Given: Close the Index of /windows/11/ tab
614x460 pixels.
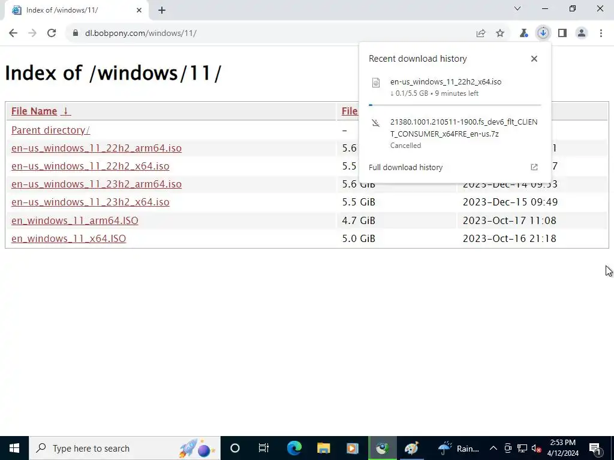Looking at the screenshot, I should click(139, 11).
